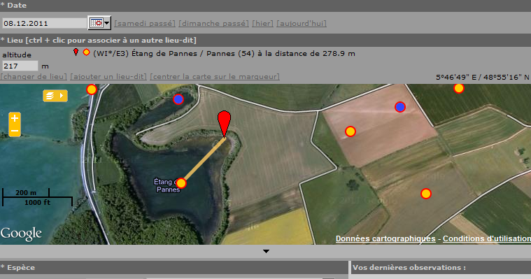Select the blue point in the pink field
This screenshot has width=531, height=279.
(x=400, y=107)
